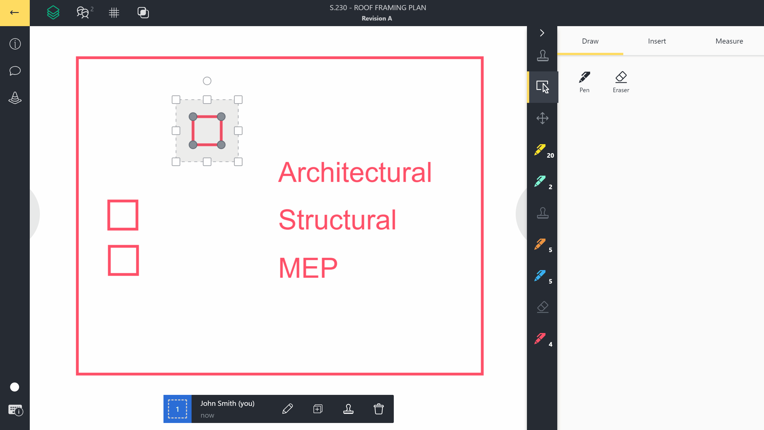Select the move pan tool
Screen dimensions: 764x430
coord(542,118)
